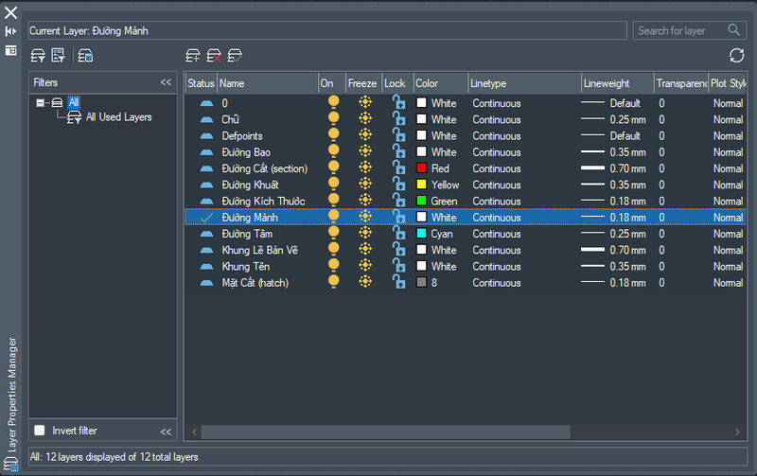The image size is (757, 476).
Task: Open linetype selection for Đường Tâm
Action: click(496, 234)
